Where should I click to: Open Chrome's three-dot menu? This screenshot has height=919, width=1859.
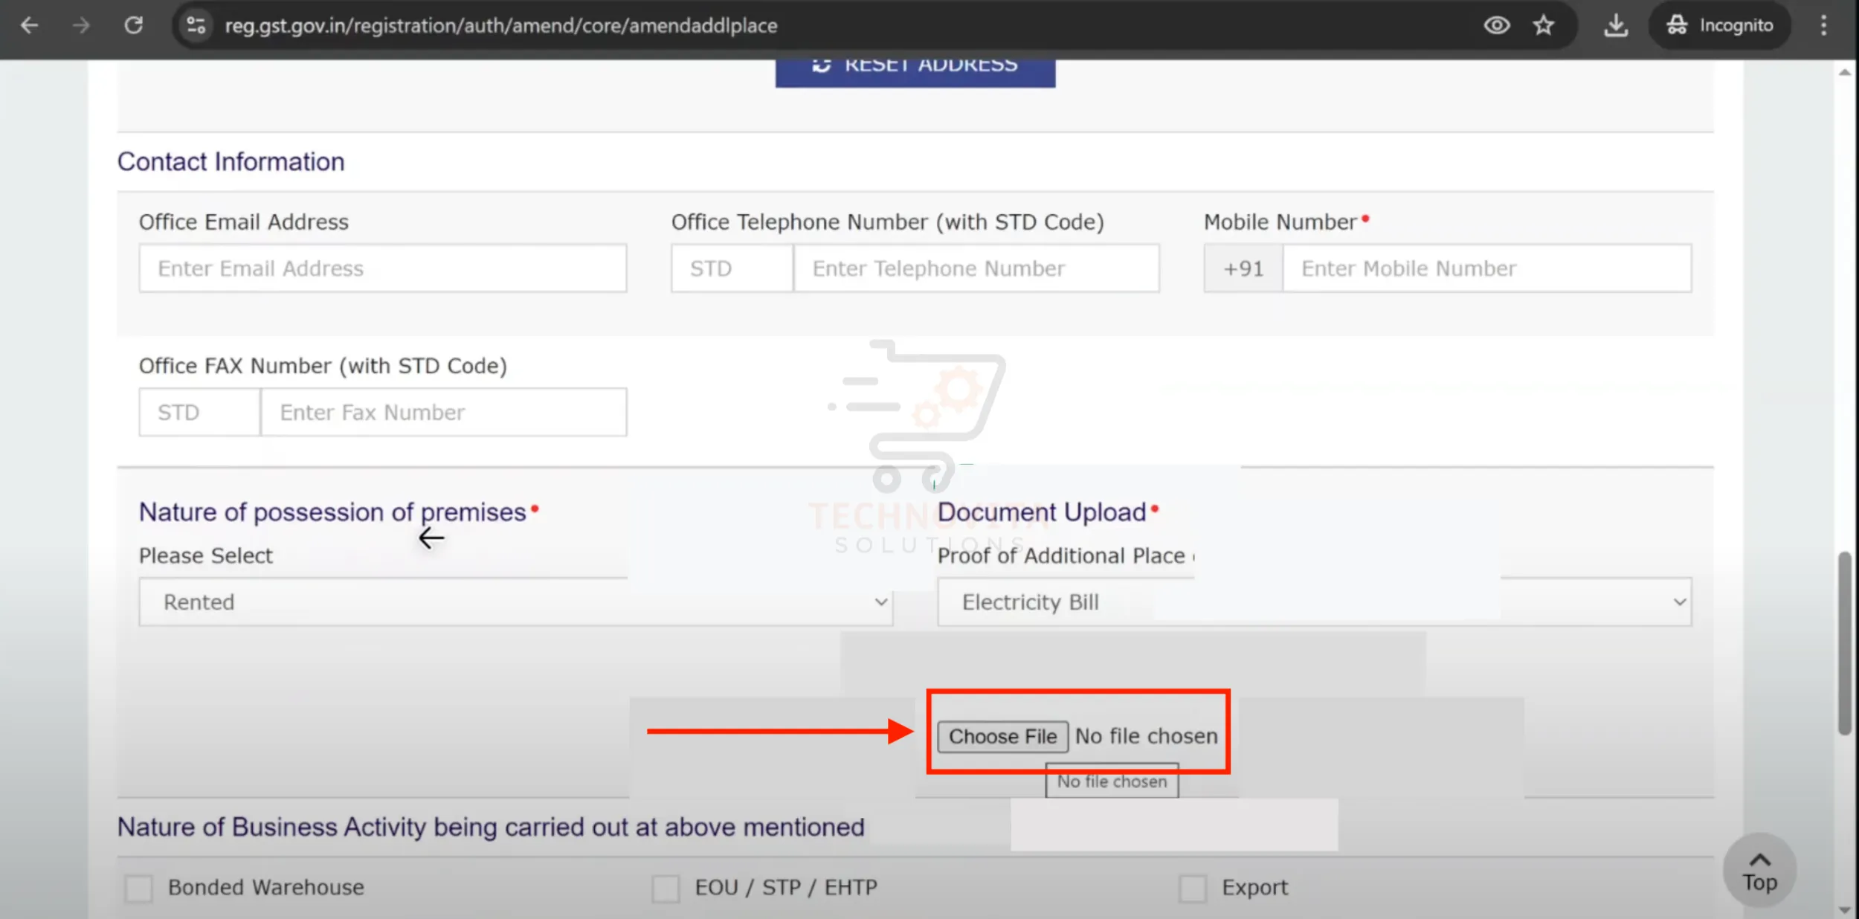pos(1826,25)
